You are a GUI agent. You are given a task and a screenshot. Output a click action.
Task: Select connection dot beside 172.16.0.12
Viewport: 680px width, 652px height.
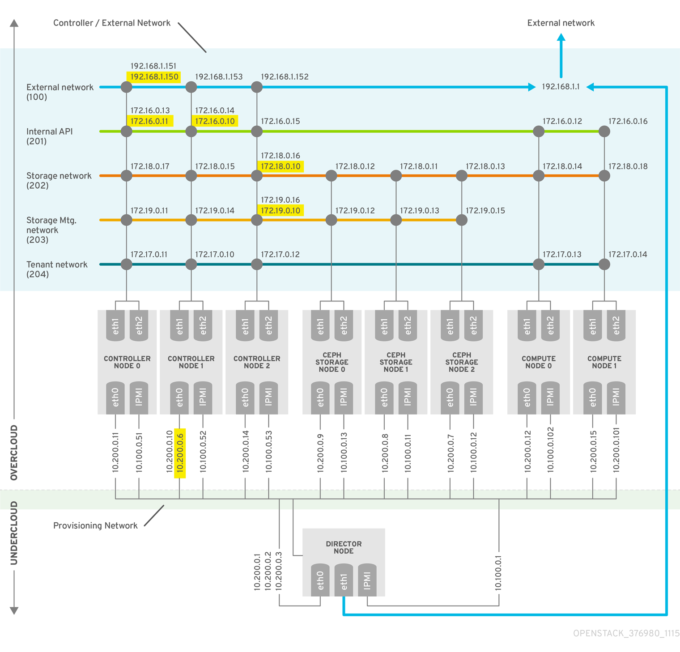pyautogui.click(x=539, y=131)
